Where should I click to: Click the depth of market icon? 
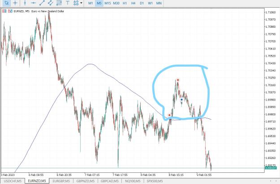pos(10,11)
